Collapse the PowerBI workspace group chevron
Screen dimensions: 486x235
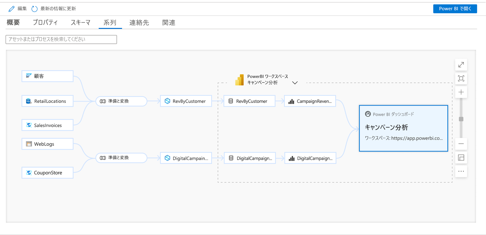click(295, 83)
